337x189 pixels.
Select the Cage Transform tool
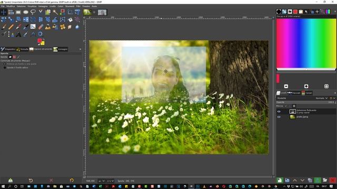(63, 19)
